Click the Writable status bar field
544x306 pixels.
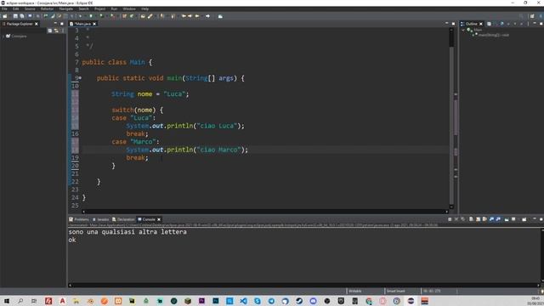(x=355, y=291)
